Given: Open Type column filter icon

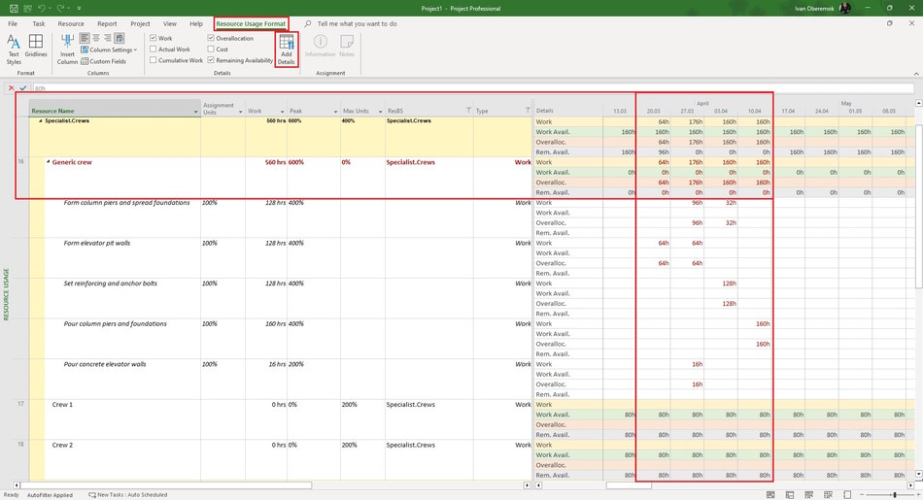Looking at the screenshot, I should [528, 111].
